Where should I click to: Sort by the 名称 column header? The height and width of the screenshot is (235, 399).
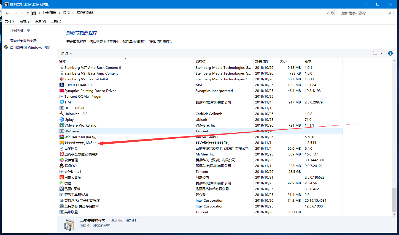pos(126,61)
